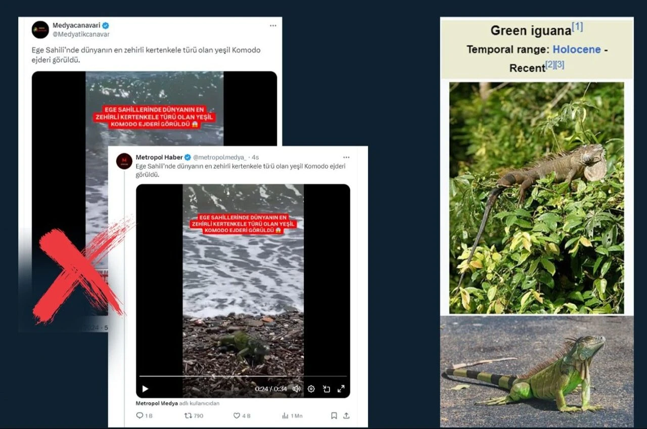The image size is (647, 429).
Task: Open the Holocene link
Action: click(577, 50)
